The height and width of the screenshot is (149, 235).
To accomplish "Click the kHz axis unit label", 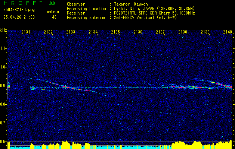I will click(x=3, y=30).
